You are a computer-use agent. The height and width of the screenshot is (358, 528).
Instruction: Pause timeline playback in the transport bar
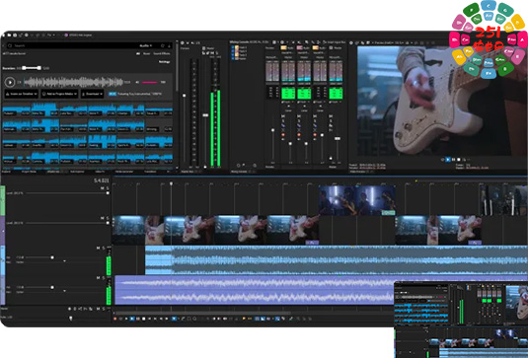click(138, 319)
